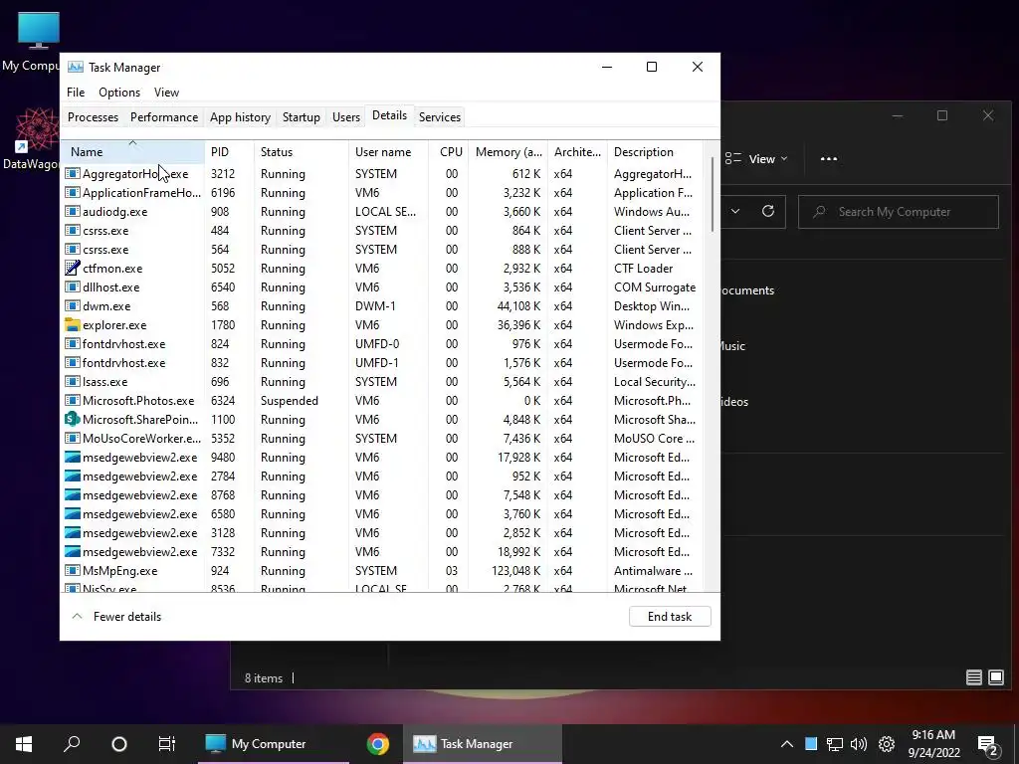Sort by the Memory column header
1019x764 pixels.
pos(509,152)
